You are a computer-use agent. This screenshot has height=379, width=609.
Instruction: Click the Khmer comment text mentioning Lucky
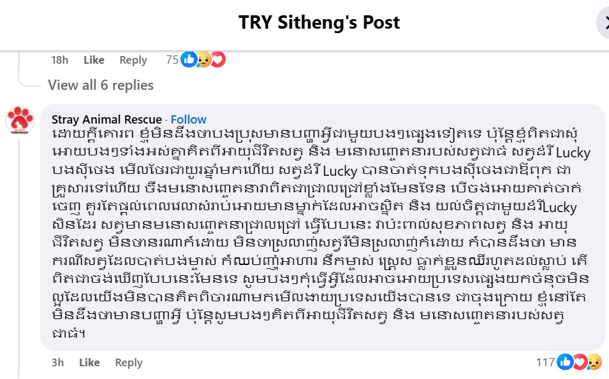[321, 233]
